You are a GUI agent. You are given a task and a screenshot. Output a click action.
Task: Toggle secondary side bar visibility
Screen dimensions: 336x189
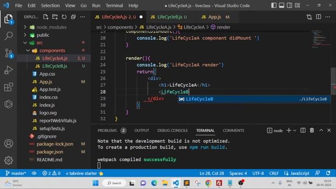[289, 5]
